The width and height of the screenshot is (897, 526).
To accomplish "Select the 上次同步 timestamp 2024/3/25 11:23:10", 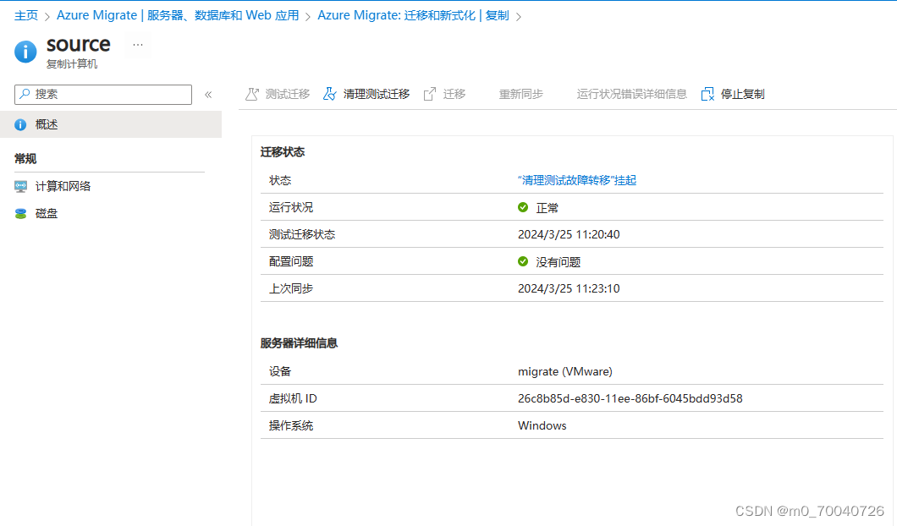I will pos(569,288).
